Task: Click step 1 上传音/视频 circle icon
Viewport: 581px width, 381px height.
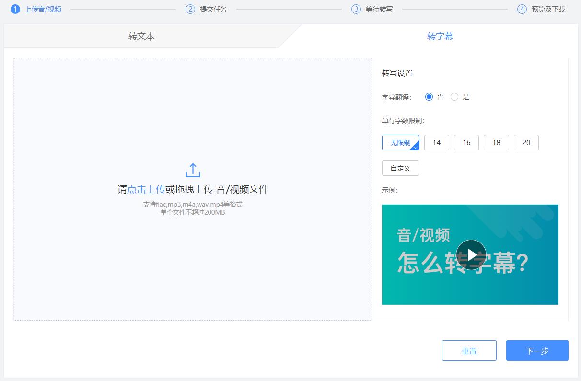Action: (x=15, y=9)
